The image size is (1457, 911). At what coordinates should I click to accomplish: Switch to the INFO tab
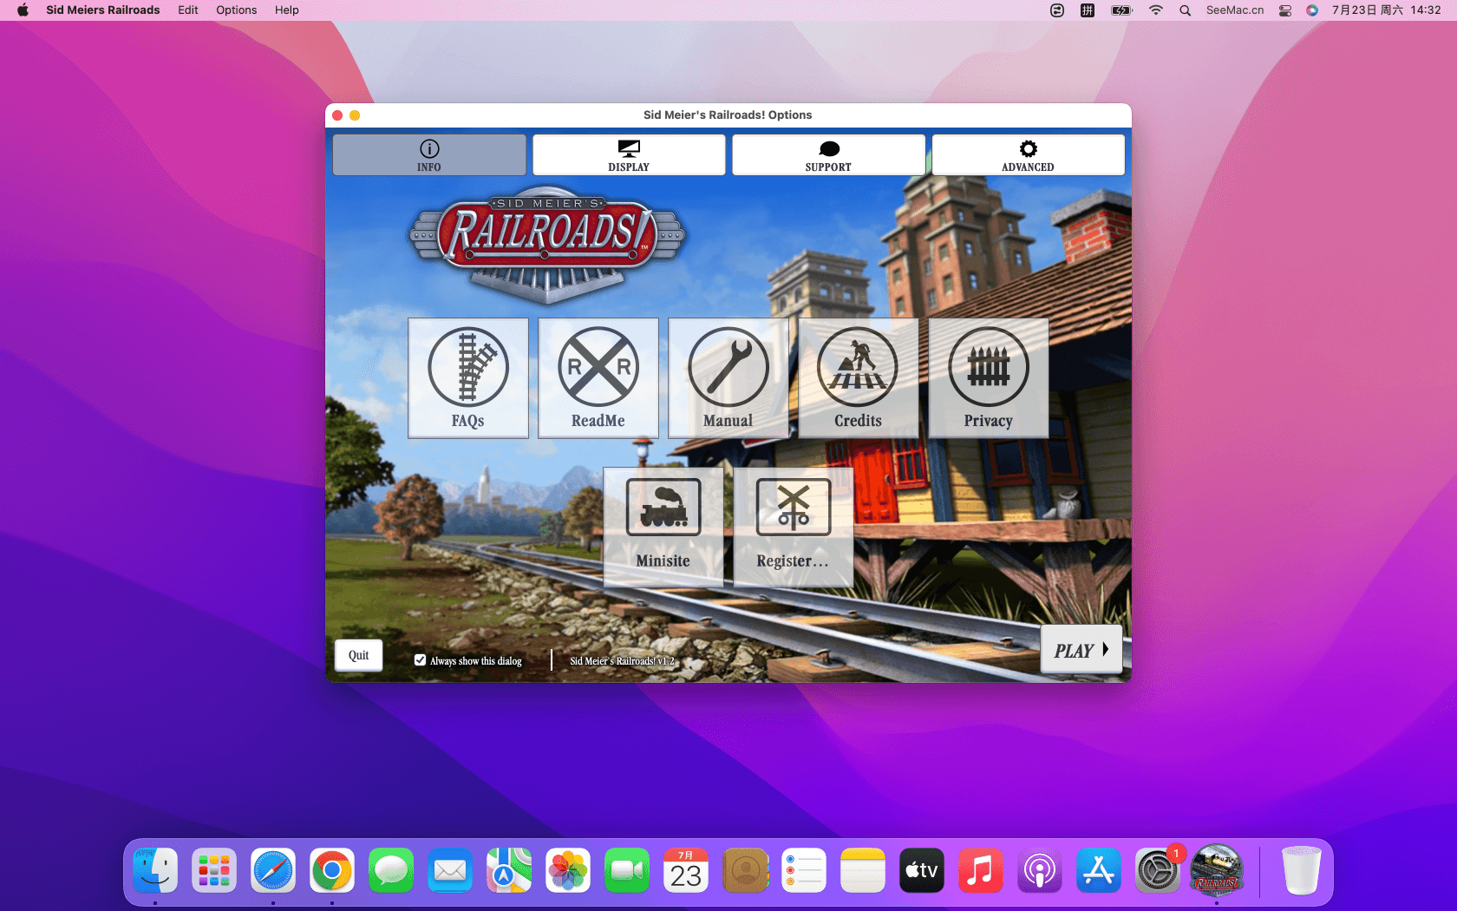point(429,155)
